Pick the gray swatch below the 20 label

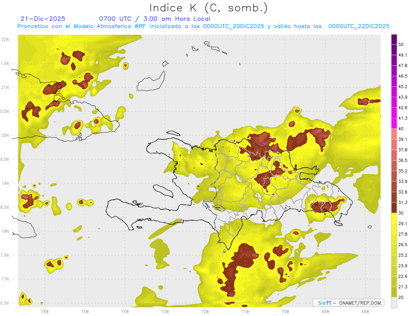(394, 303)
